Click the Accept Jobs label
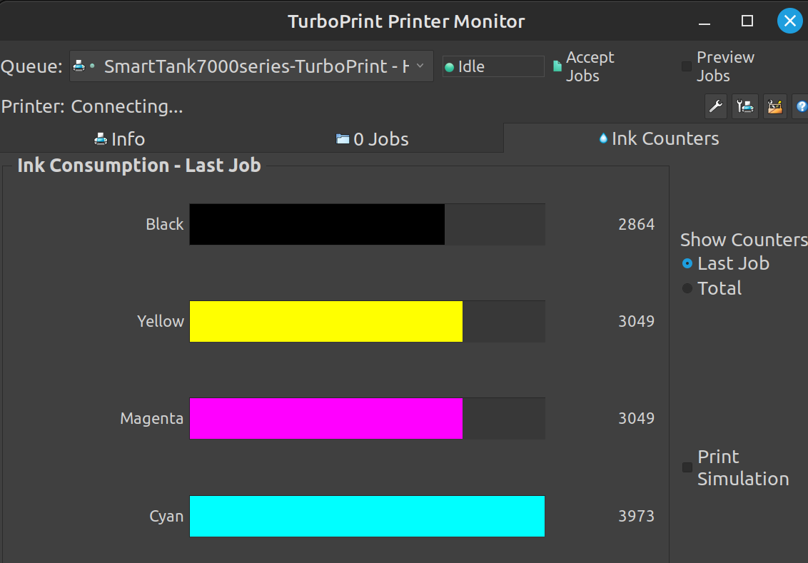 pos(590,66)
